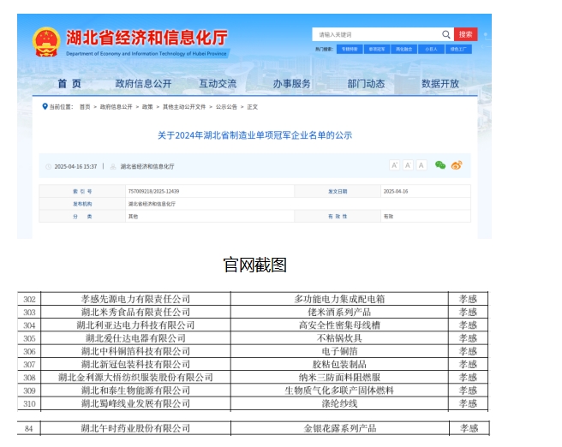Share the notice via the WeChat icon

(440, 165)
